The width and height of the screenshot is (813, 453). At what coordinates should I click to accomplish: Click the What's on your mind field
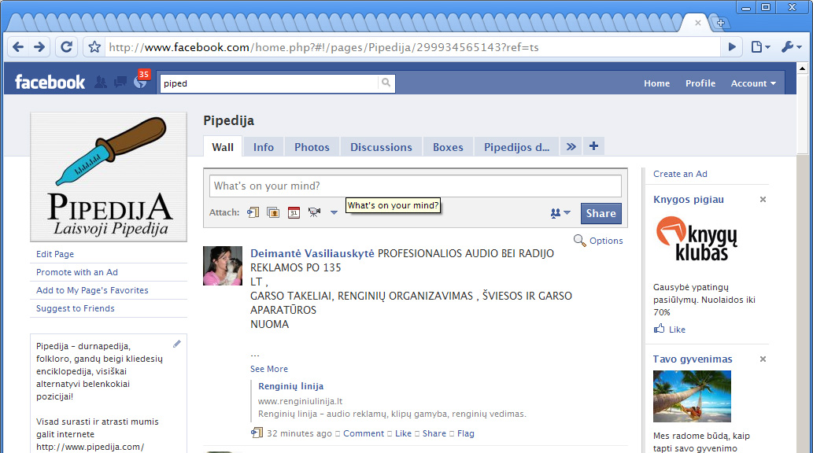[415, 186]
